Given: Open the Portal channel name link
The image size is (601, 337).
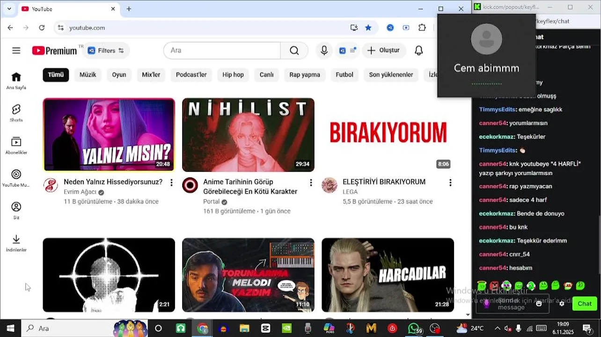Looking at the screenshot, I should click(x=212, y=202).
